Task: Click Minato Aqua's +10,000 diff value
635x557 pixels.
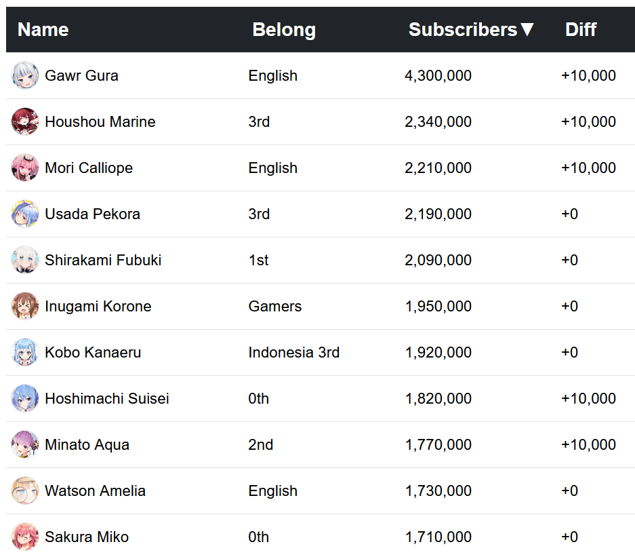Action: 588,444
